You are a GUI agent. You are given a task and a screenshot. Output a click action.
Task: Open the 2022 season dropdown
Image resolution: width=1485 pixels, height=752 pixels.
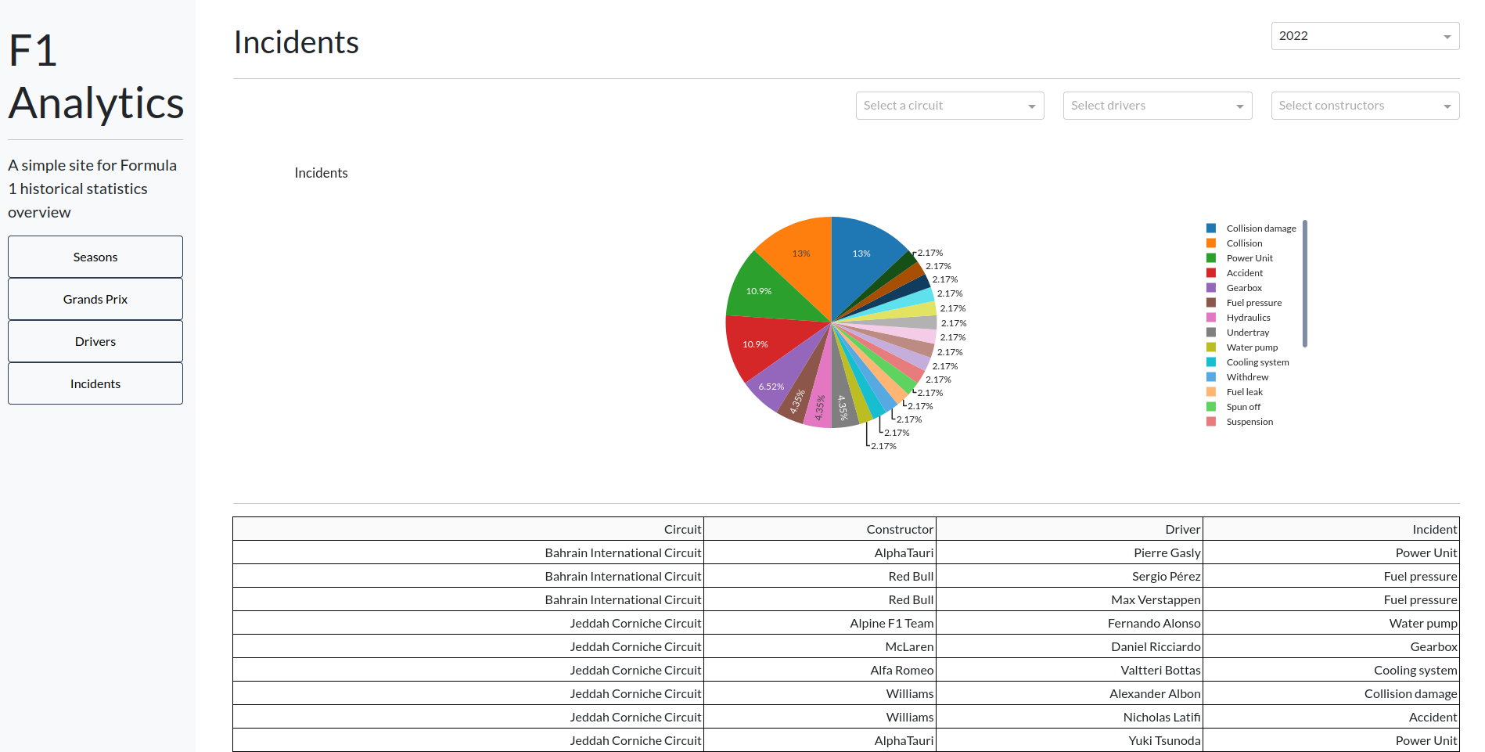[1365, 36]
